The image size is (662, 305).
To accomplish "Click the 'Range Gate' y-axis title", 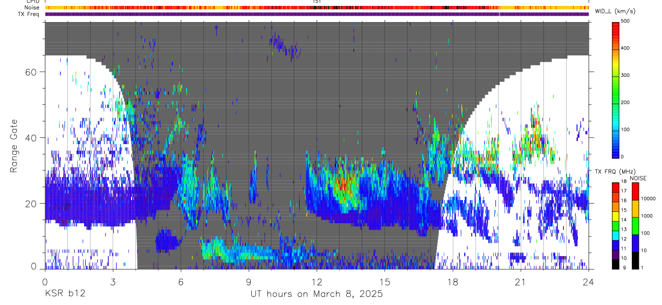I will tap(15, 145).
